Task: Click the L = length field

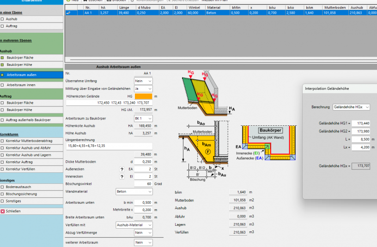Action: point(361,139)
